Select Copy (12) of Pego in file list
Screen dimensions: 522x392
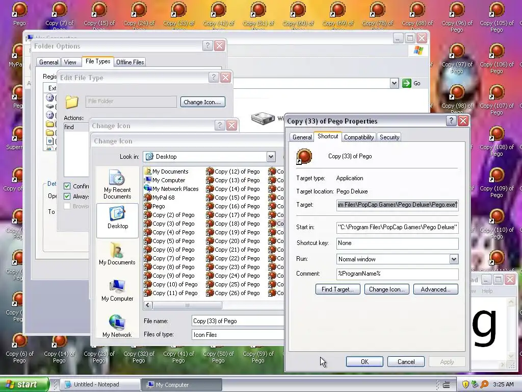click(232, 171)
